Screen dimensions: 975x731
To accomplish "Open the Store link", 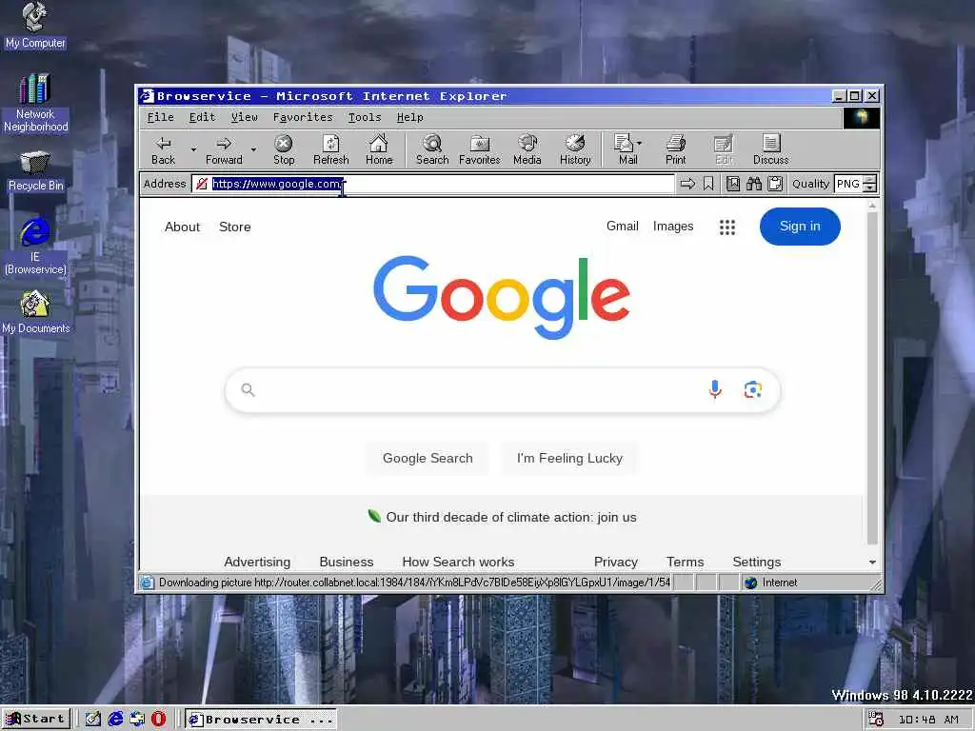I will pyautogui.click(x=235, y=227).
